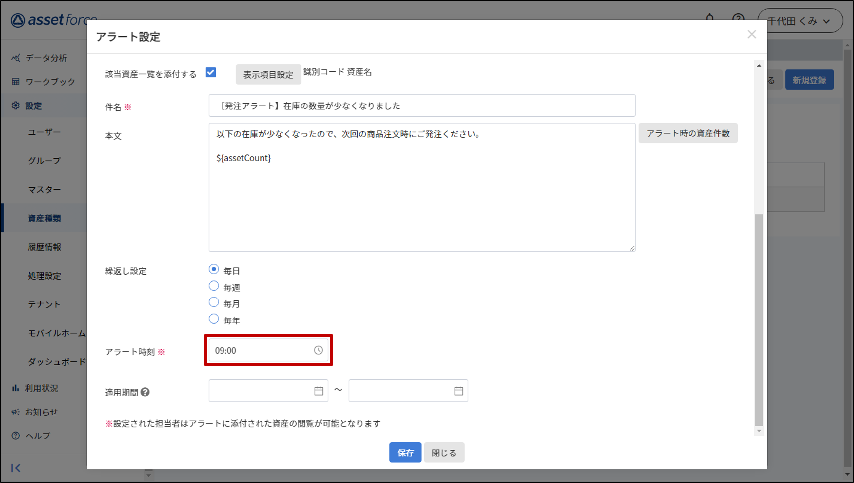Screen dimensions: 854x483
Task: Open end date calendar icon for 適用期間
Action: click(x=458, y=391)
